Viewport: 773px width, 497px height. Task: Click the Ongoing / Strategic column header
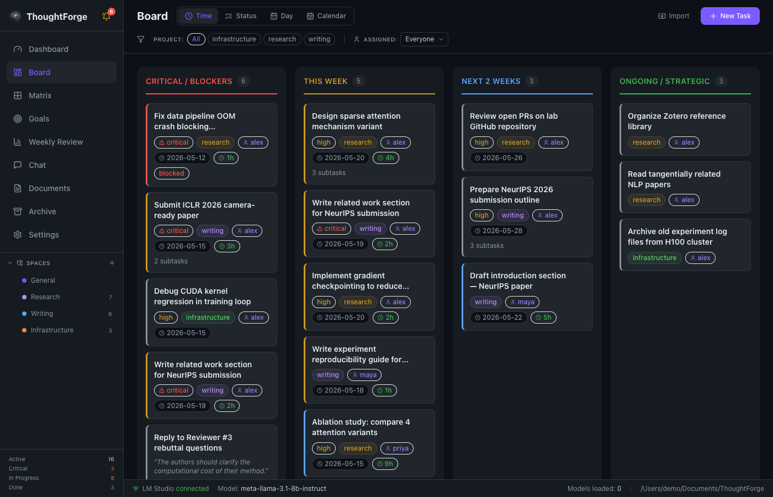coord(664,81)
